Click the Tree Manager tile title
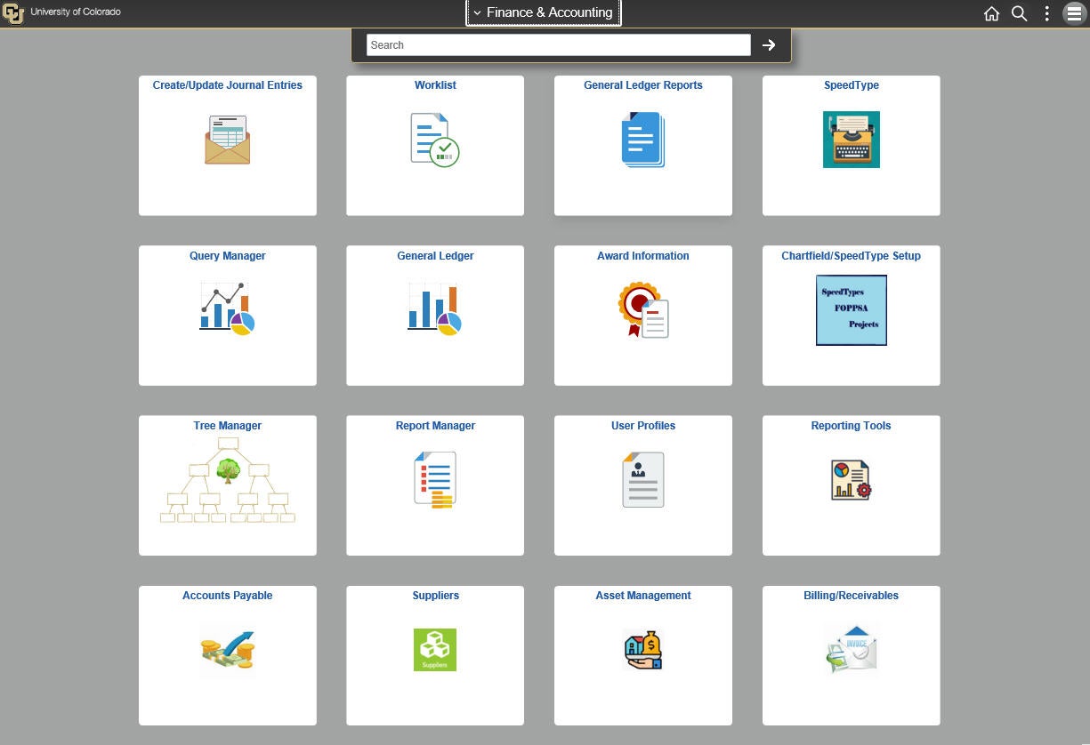Screen dimensions: 1090x745 (227, 426)
